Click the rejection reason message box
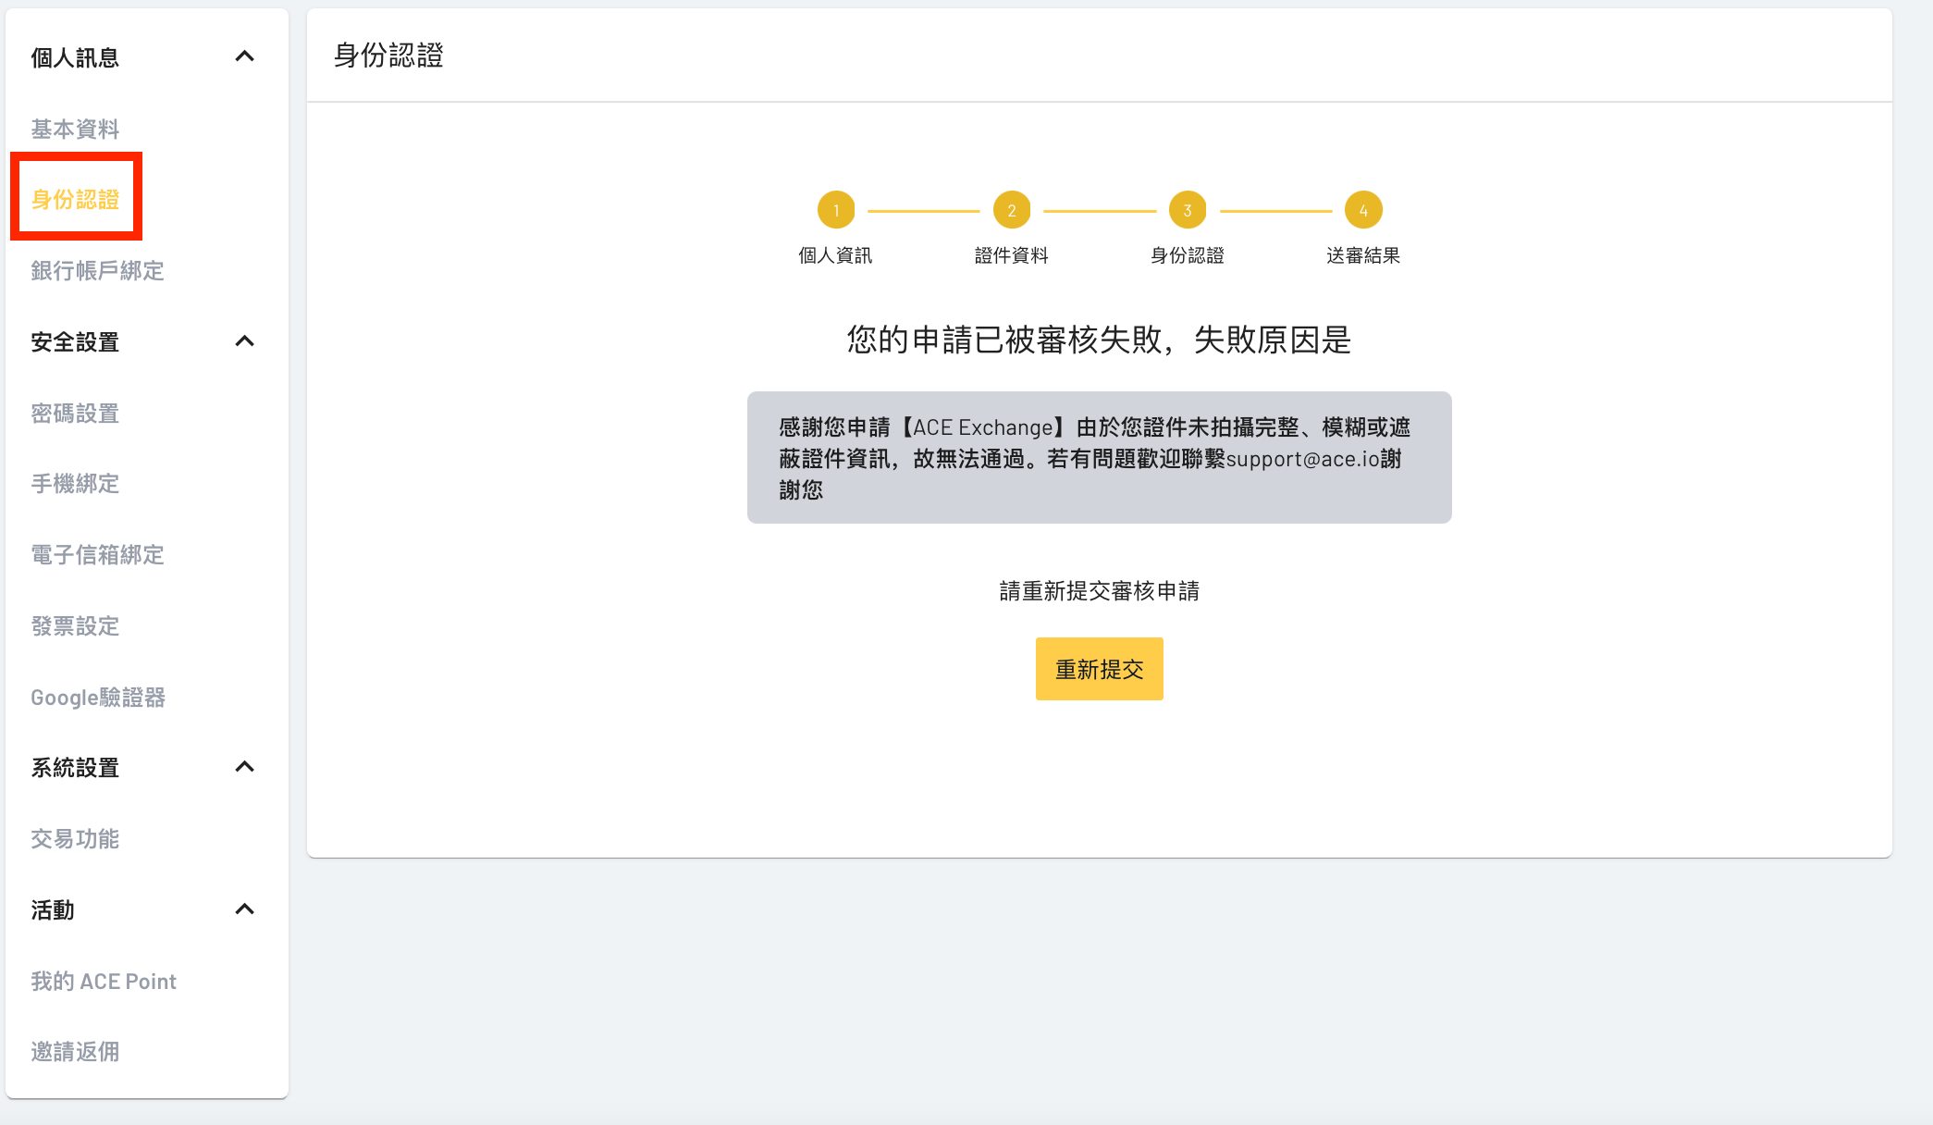This screenshot has height=1125, width=1933. point(1099,457)
